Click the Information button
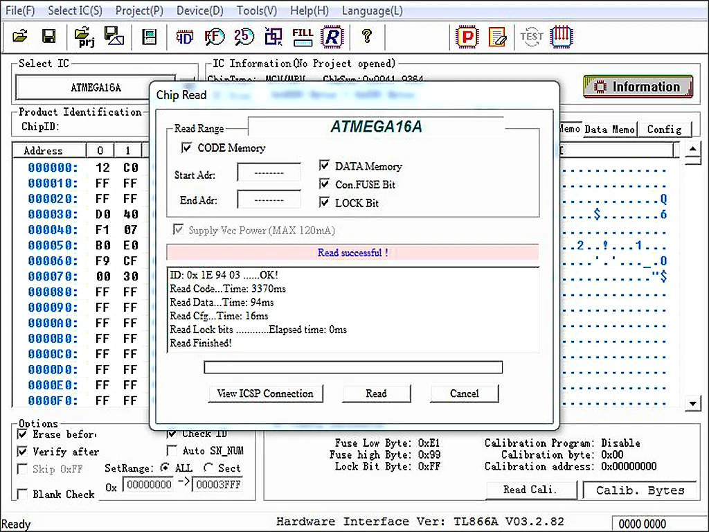 click(638, 87)
